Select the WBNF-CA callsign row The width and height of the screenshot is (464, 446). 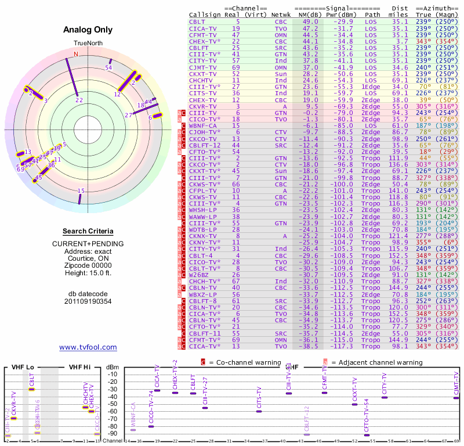coord(202,125)
